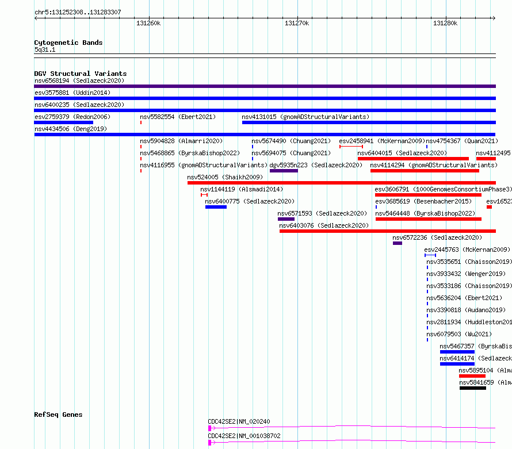
Task: Open nsv5904828 (Almarri2020) label
Action: pos(181,141)
